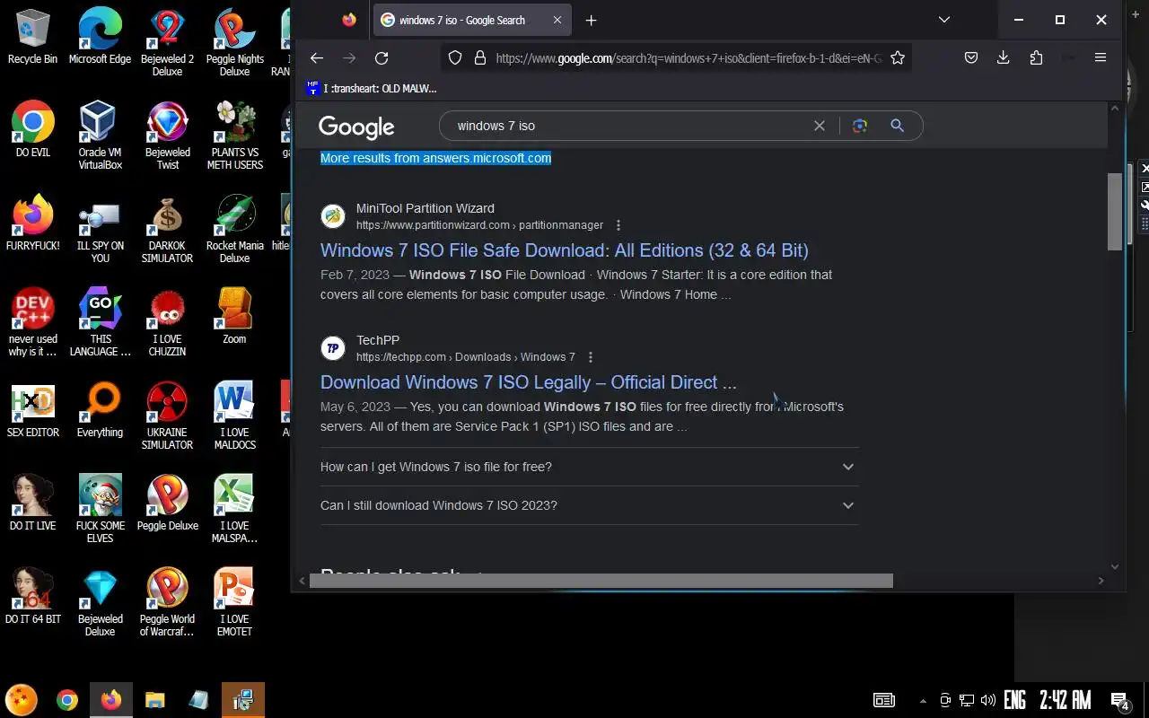Clear the Google search box text
Screen dimensions: 1149x718
coord(819,126)
